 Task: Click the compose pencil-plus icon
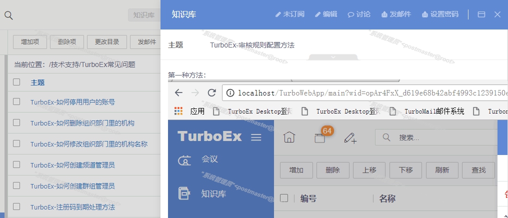[350, 138]
